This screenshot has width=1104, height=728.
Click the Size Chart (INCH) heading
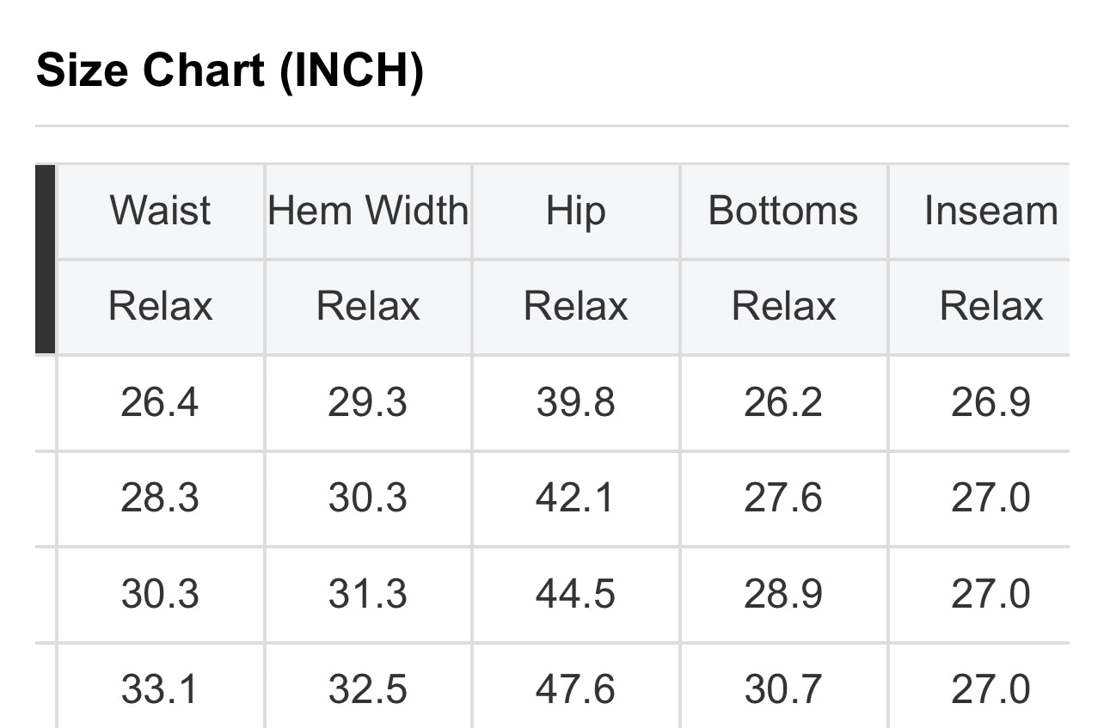coord(230,70)
